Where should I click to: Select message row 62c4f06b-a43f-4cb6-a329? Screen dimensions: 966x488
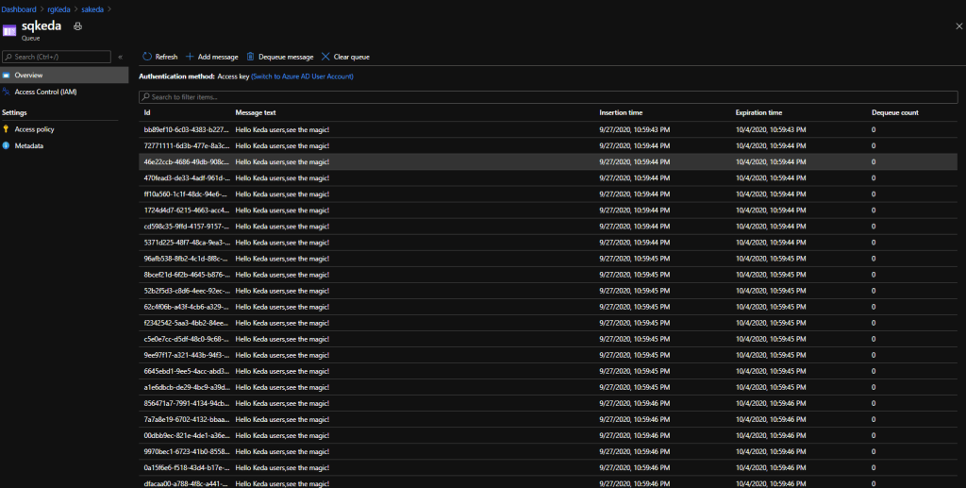(x=548, y=307)
